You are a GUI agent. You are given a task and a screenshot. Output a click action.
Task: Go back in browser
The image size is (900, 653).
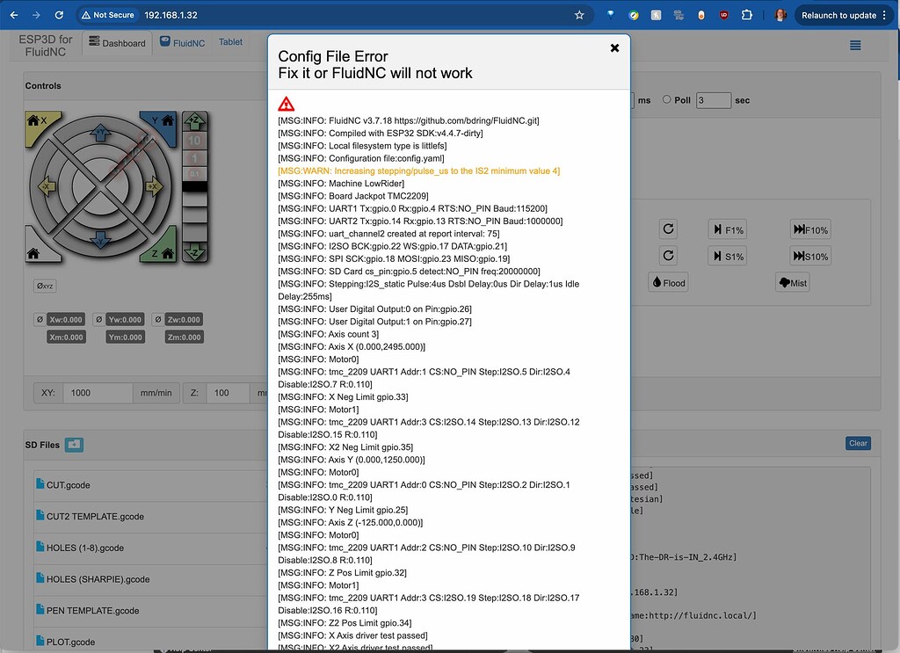click(14, 15)
